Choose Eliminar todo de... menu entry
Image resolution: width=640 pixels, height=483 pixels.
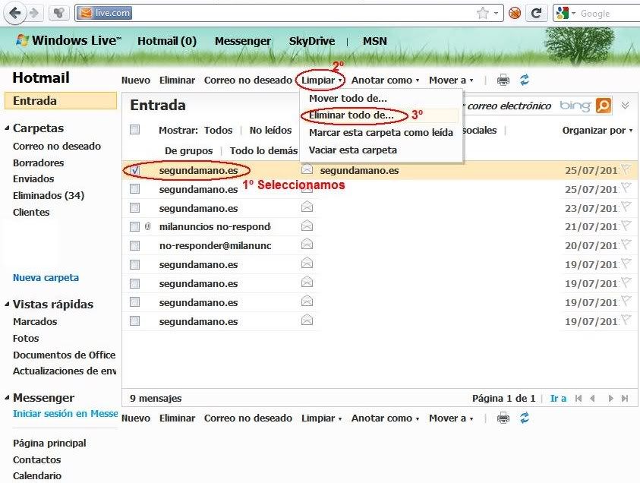352,115
